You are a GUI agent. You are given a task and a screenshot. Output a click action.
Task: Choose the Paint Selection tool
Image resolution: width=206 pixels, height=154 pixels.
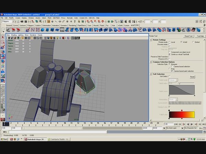click(3, 47)
